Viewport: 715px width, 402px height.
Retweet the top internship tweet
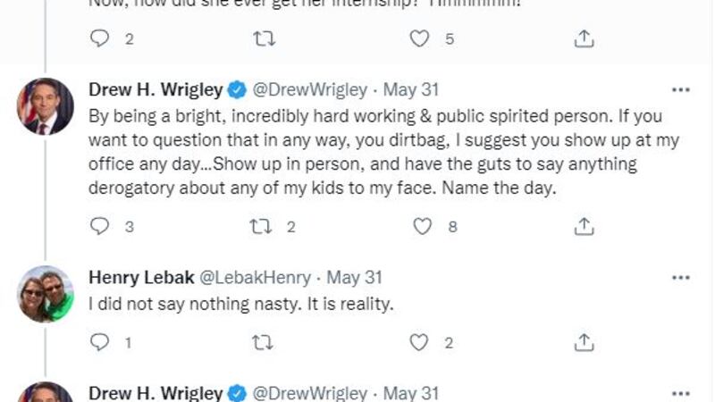[x=265, y=38]
